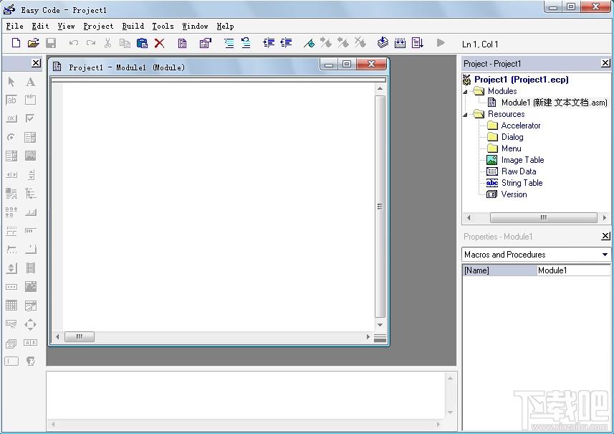Click the Add Module document icon in the toolbar
This screenshot has width=614, height=434.
pyautogui.click(x=182, y=43)
